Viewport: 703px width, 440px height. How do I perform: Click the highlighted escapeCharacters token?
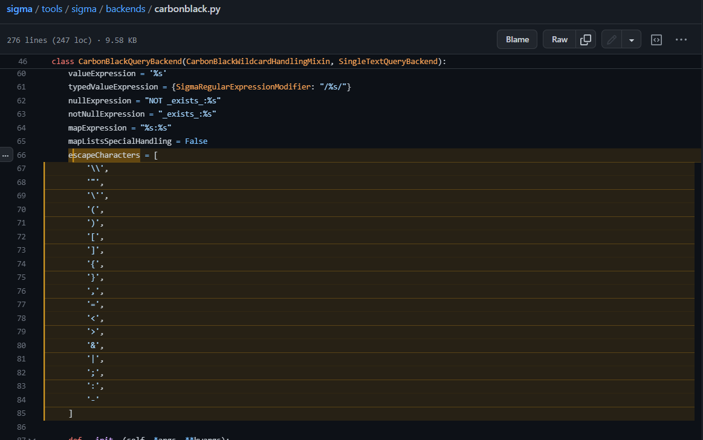(104, 155)
